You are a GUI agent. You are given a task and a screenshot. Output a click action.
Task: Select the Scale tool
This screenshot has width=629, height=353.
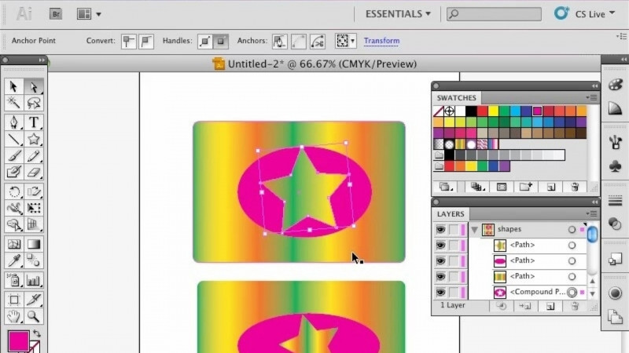click(33, 191)
